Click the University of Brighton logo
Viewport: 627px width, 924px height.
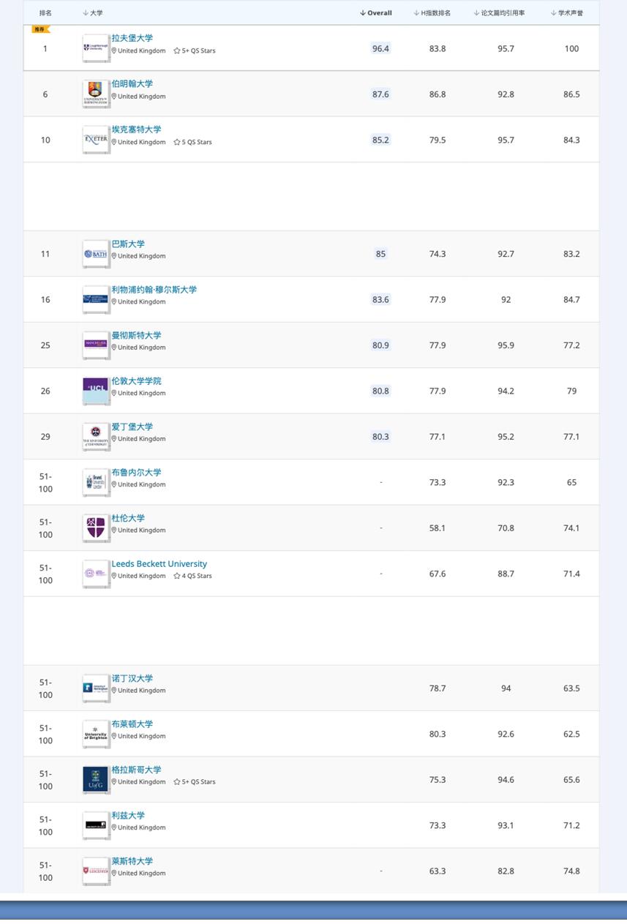coord(96,734)
